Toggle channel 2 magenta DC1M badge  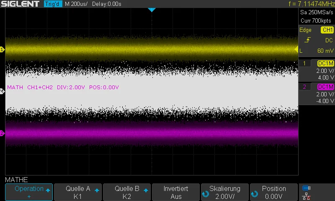(325, 87)
